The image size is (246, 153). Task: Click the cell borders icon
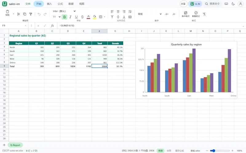pyautogui.click(x=101, y=17)
